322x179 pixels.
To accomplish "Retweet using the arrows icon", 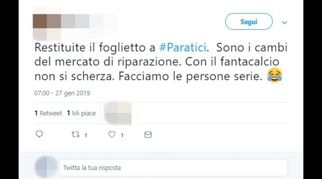I will pyautogui.click(x=75, y=135).
